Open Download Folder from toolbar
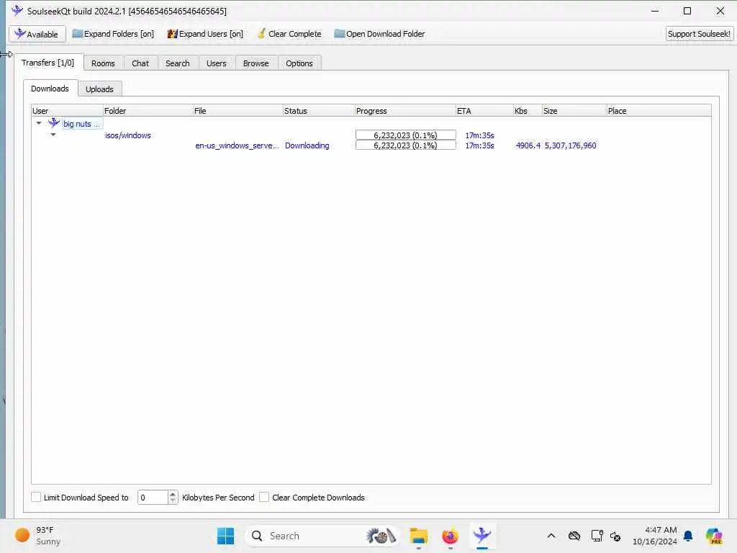 tap(379, 34)
